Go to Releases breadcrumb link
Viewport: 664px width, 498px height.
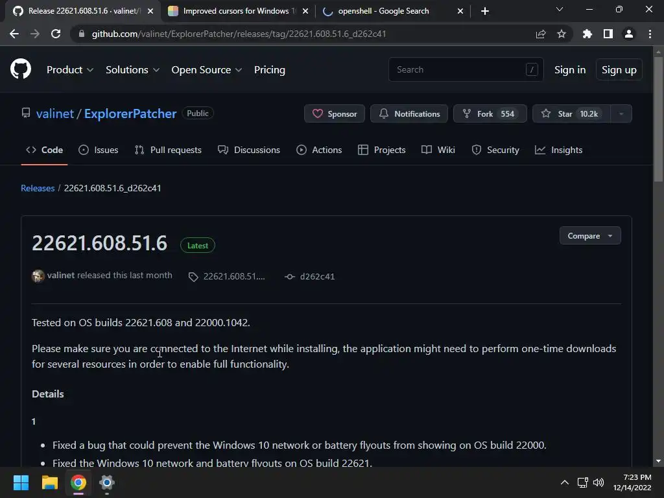[x=38, y=188]
